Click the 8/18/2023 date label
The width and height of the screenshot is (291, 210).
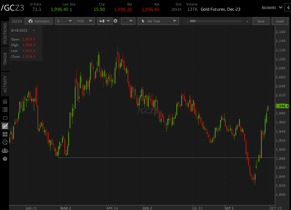19,31
